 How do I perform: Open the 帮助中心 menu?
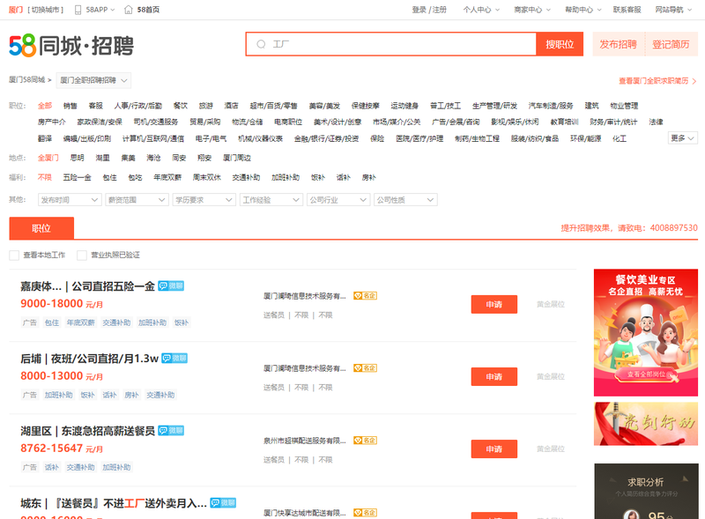pos(583,10)
